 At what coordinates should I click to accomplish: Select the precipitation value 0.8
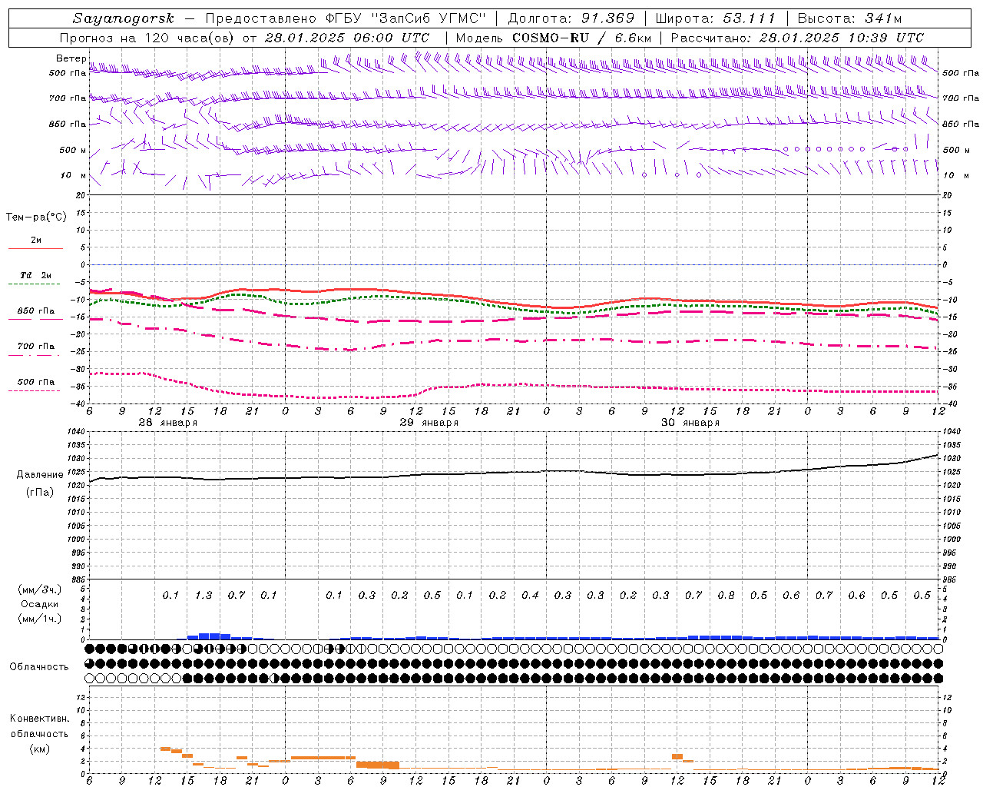(726, 596)
